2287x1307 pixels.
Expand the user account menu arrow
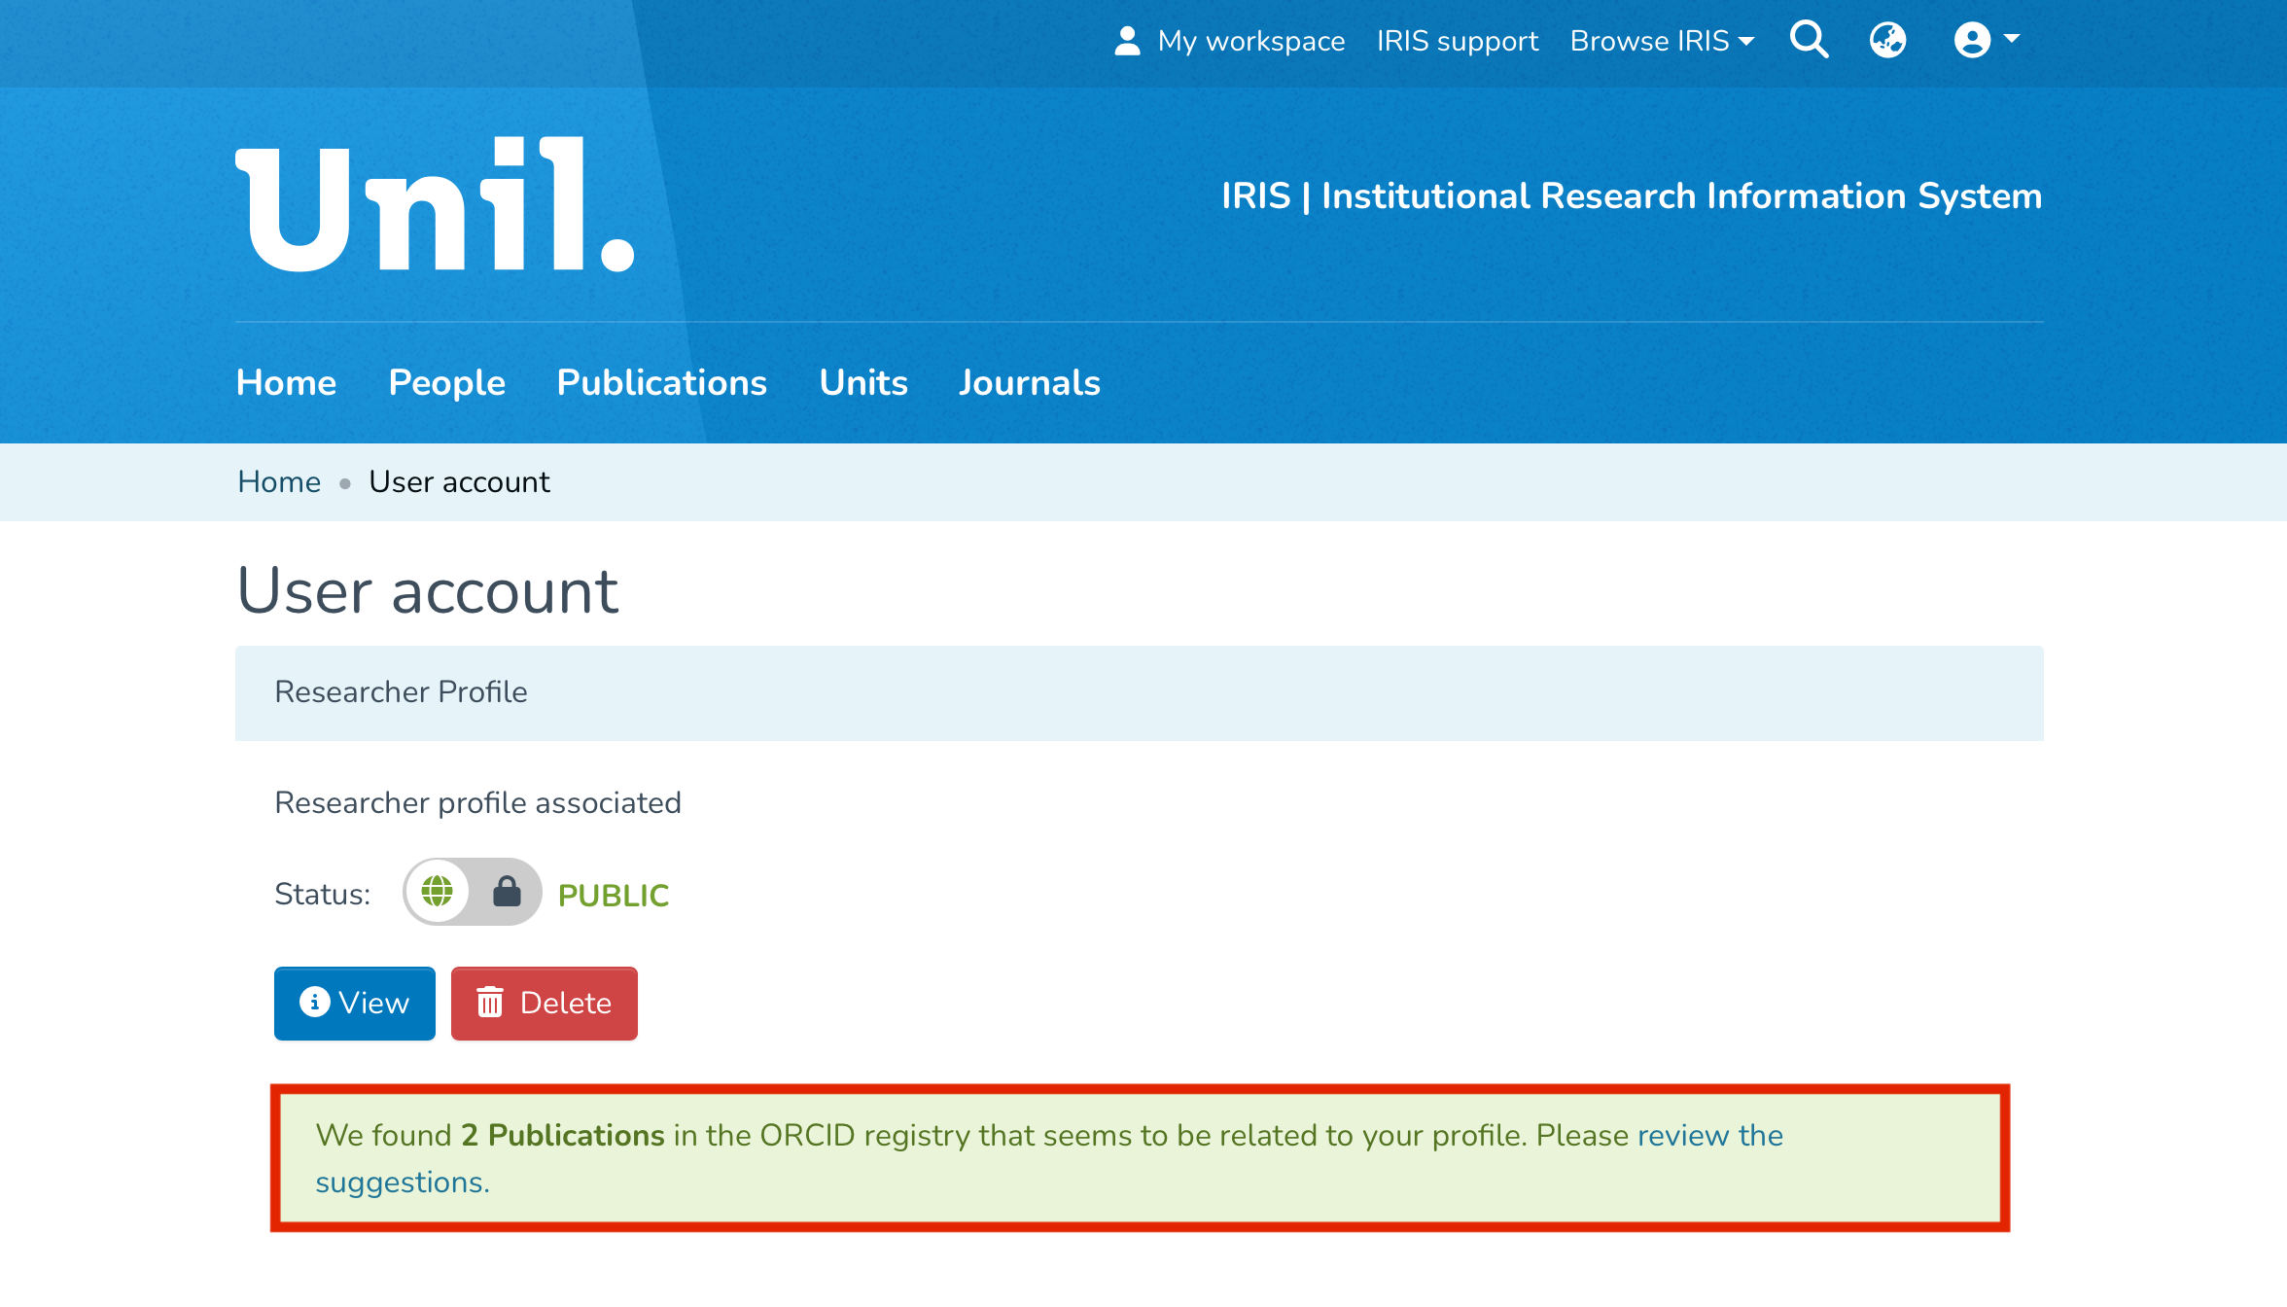tap(2013, 39)
